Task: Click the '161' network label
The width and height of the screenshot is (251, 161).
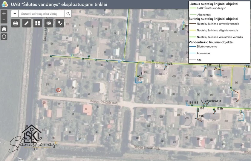Action: pos(191,102)
